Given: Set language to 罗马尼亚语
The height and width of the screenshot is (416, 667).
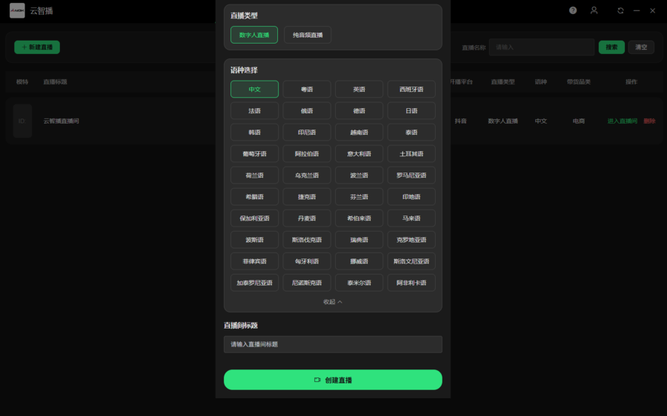Looking at the screenshot, I should (411, 175).
